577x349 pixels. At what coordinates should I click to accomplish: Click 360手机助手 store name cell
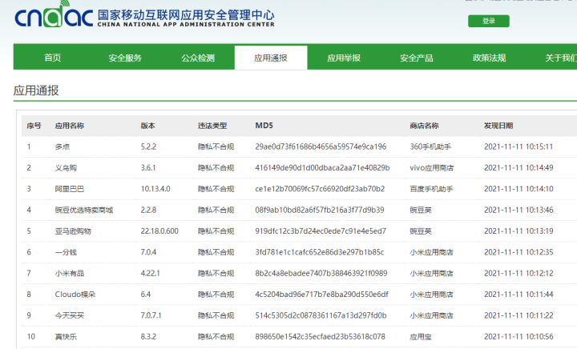(x=431, y=146)
